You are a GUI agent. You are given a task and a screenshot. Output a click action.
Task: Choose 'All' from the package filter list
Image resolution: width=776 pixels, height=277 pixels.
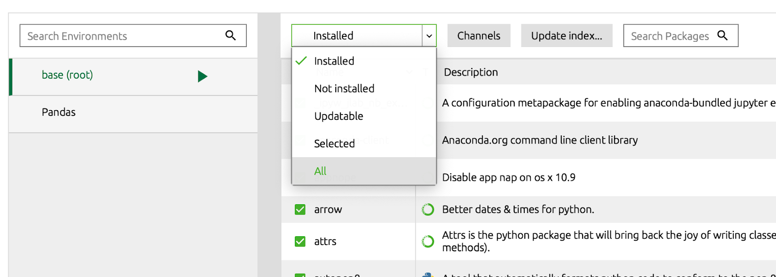pyautogui.click(x=320, y=171)
